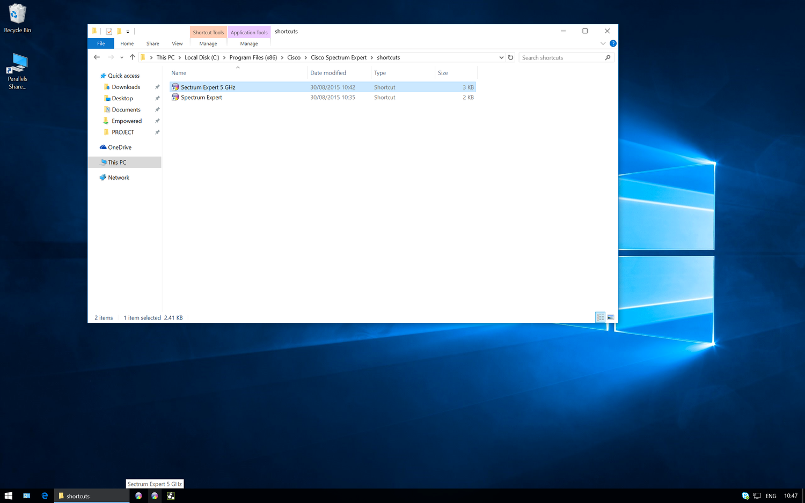The image size is (805, 503).
Task: Switch to the Share ribbon tab
Action: 153,43
